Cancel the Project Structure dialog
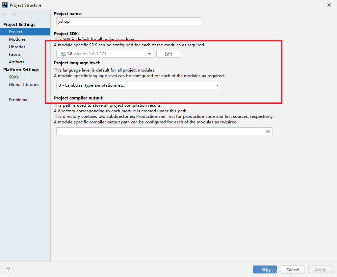 (292, 269)
